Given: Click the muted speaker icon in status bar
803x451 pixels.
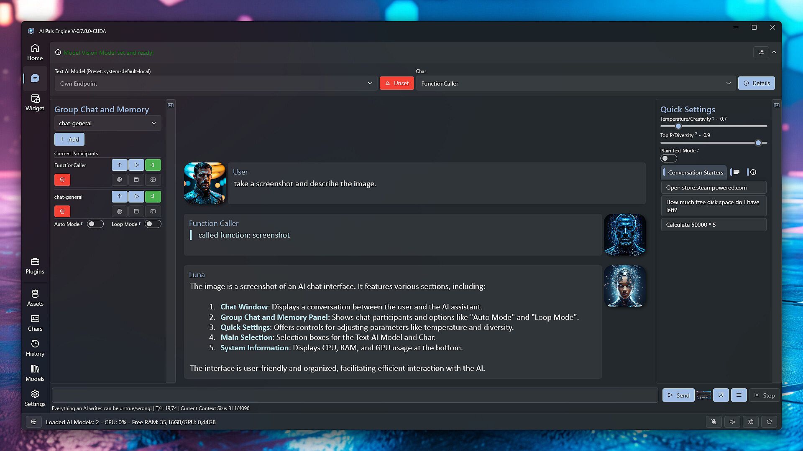Looking at the screenshot, I should pos(732,422).
